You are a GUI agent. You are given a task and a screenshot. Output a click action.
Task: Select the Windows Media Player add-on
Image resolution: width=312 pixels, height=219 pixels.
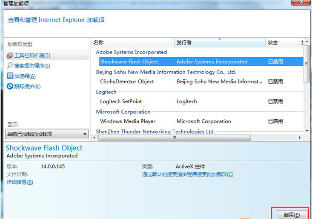(128, 121)
